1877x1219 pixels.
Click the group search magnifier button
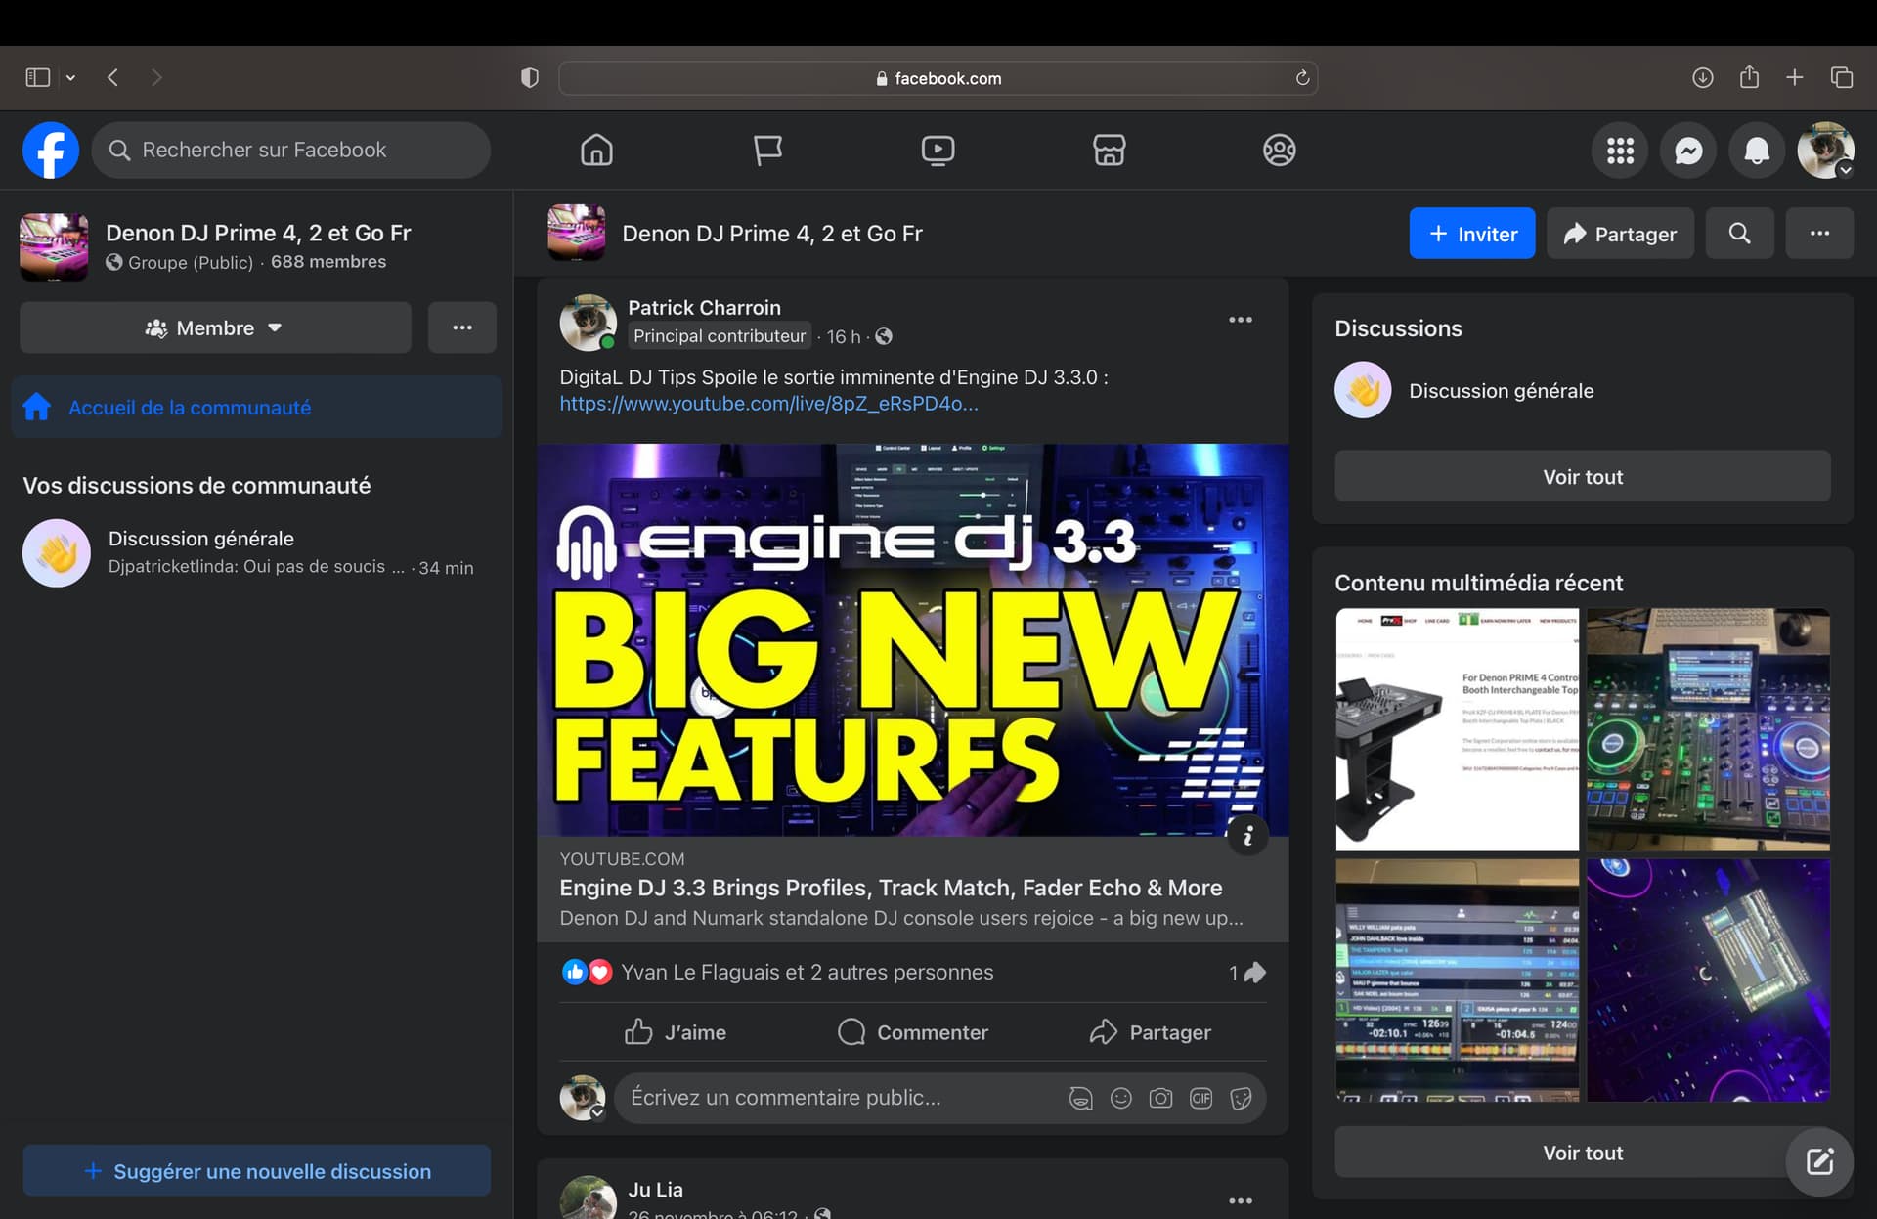click(1739, 234)
